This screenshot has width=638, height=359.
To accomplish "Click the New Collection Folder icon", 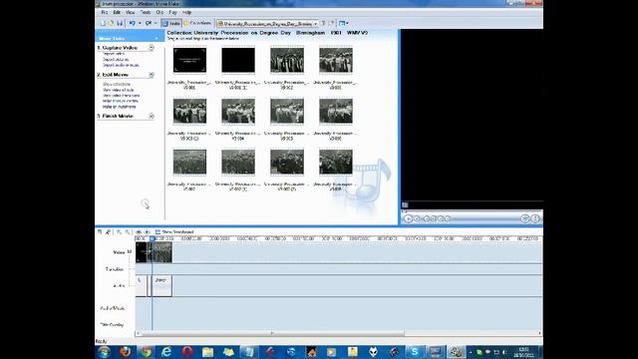I will [x=332, y=24].
